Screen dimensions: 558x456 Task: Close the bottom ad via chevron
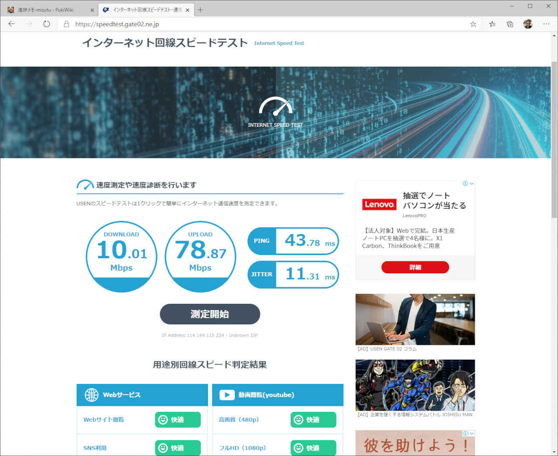[472, 433]
